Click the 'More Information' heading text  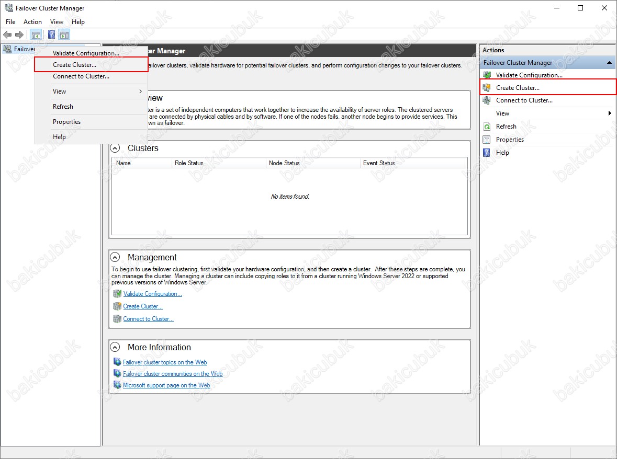[x=160, y=348]
